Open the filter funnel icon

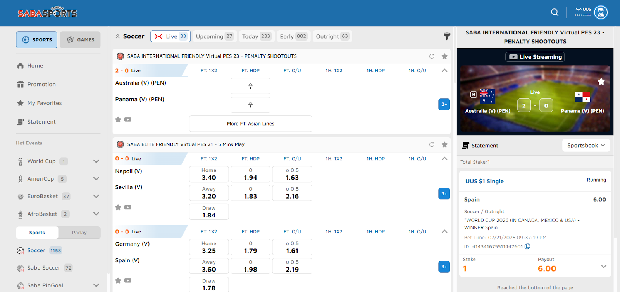[447, 36]
